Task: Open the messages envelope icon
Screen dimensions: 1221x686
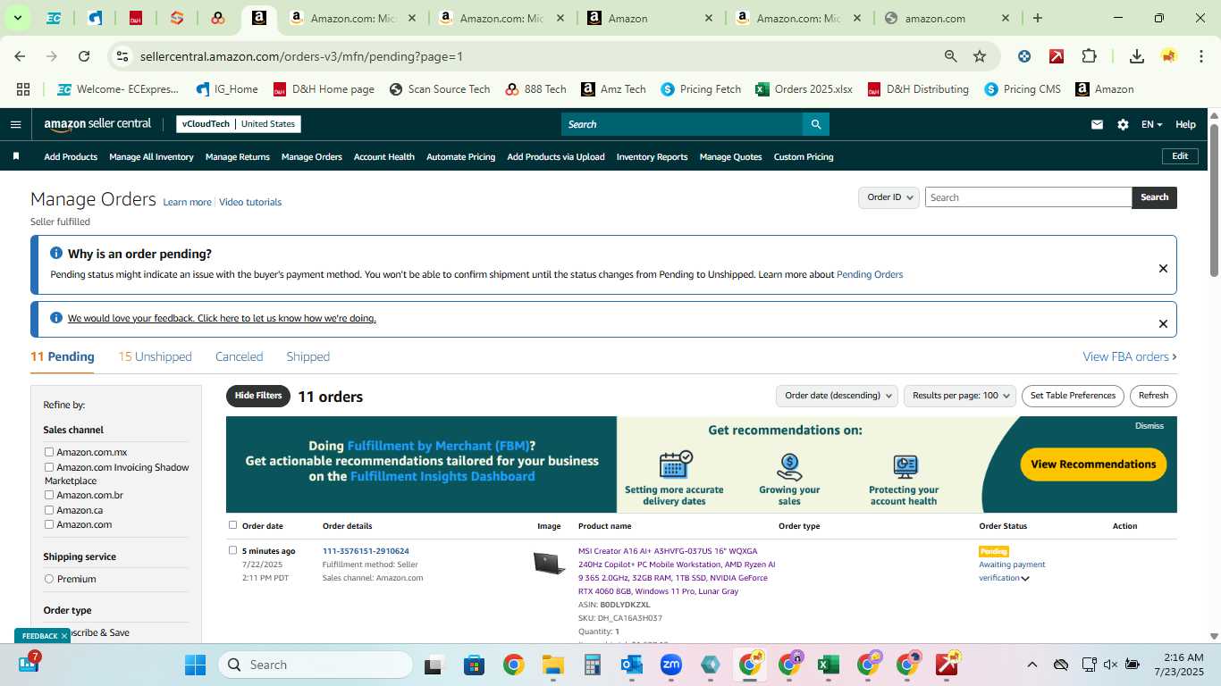Action: (1097, 124)
